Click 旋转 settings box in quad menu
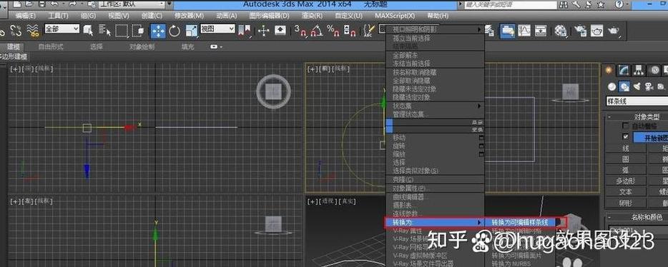 click(x=482, y=146)
